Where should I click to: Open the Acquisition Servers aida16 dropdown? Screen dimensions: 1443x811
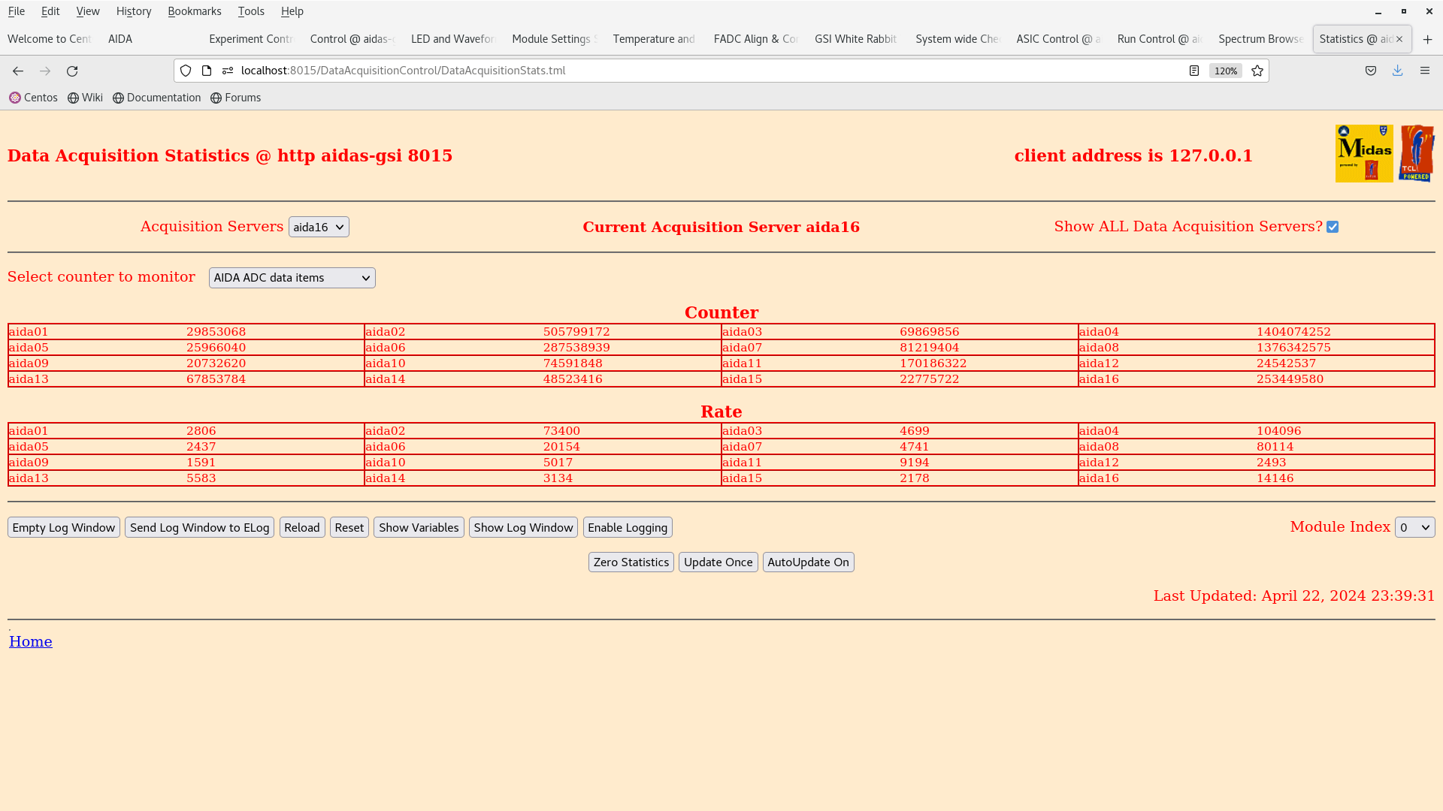coord(319,227)
